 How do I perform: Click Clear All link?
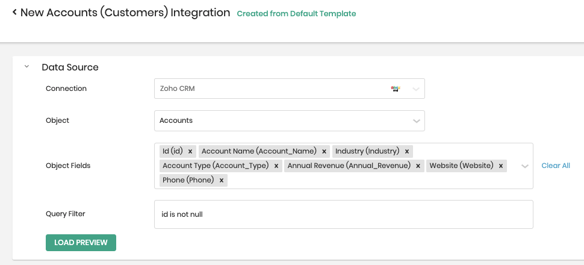click(555, 166)
